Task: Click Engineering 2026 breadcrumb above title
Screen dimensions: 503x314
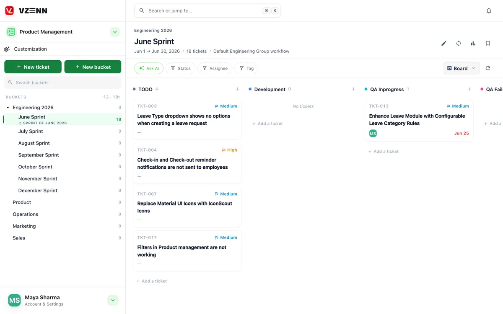Action: (153, 31)
